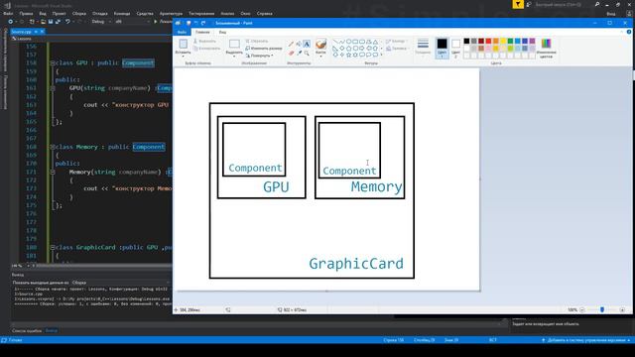Select the Fill bucket tool in Paint
This screenshot has width=635, height=357.
tap(299, 44)
